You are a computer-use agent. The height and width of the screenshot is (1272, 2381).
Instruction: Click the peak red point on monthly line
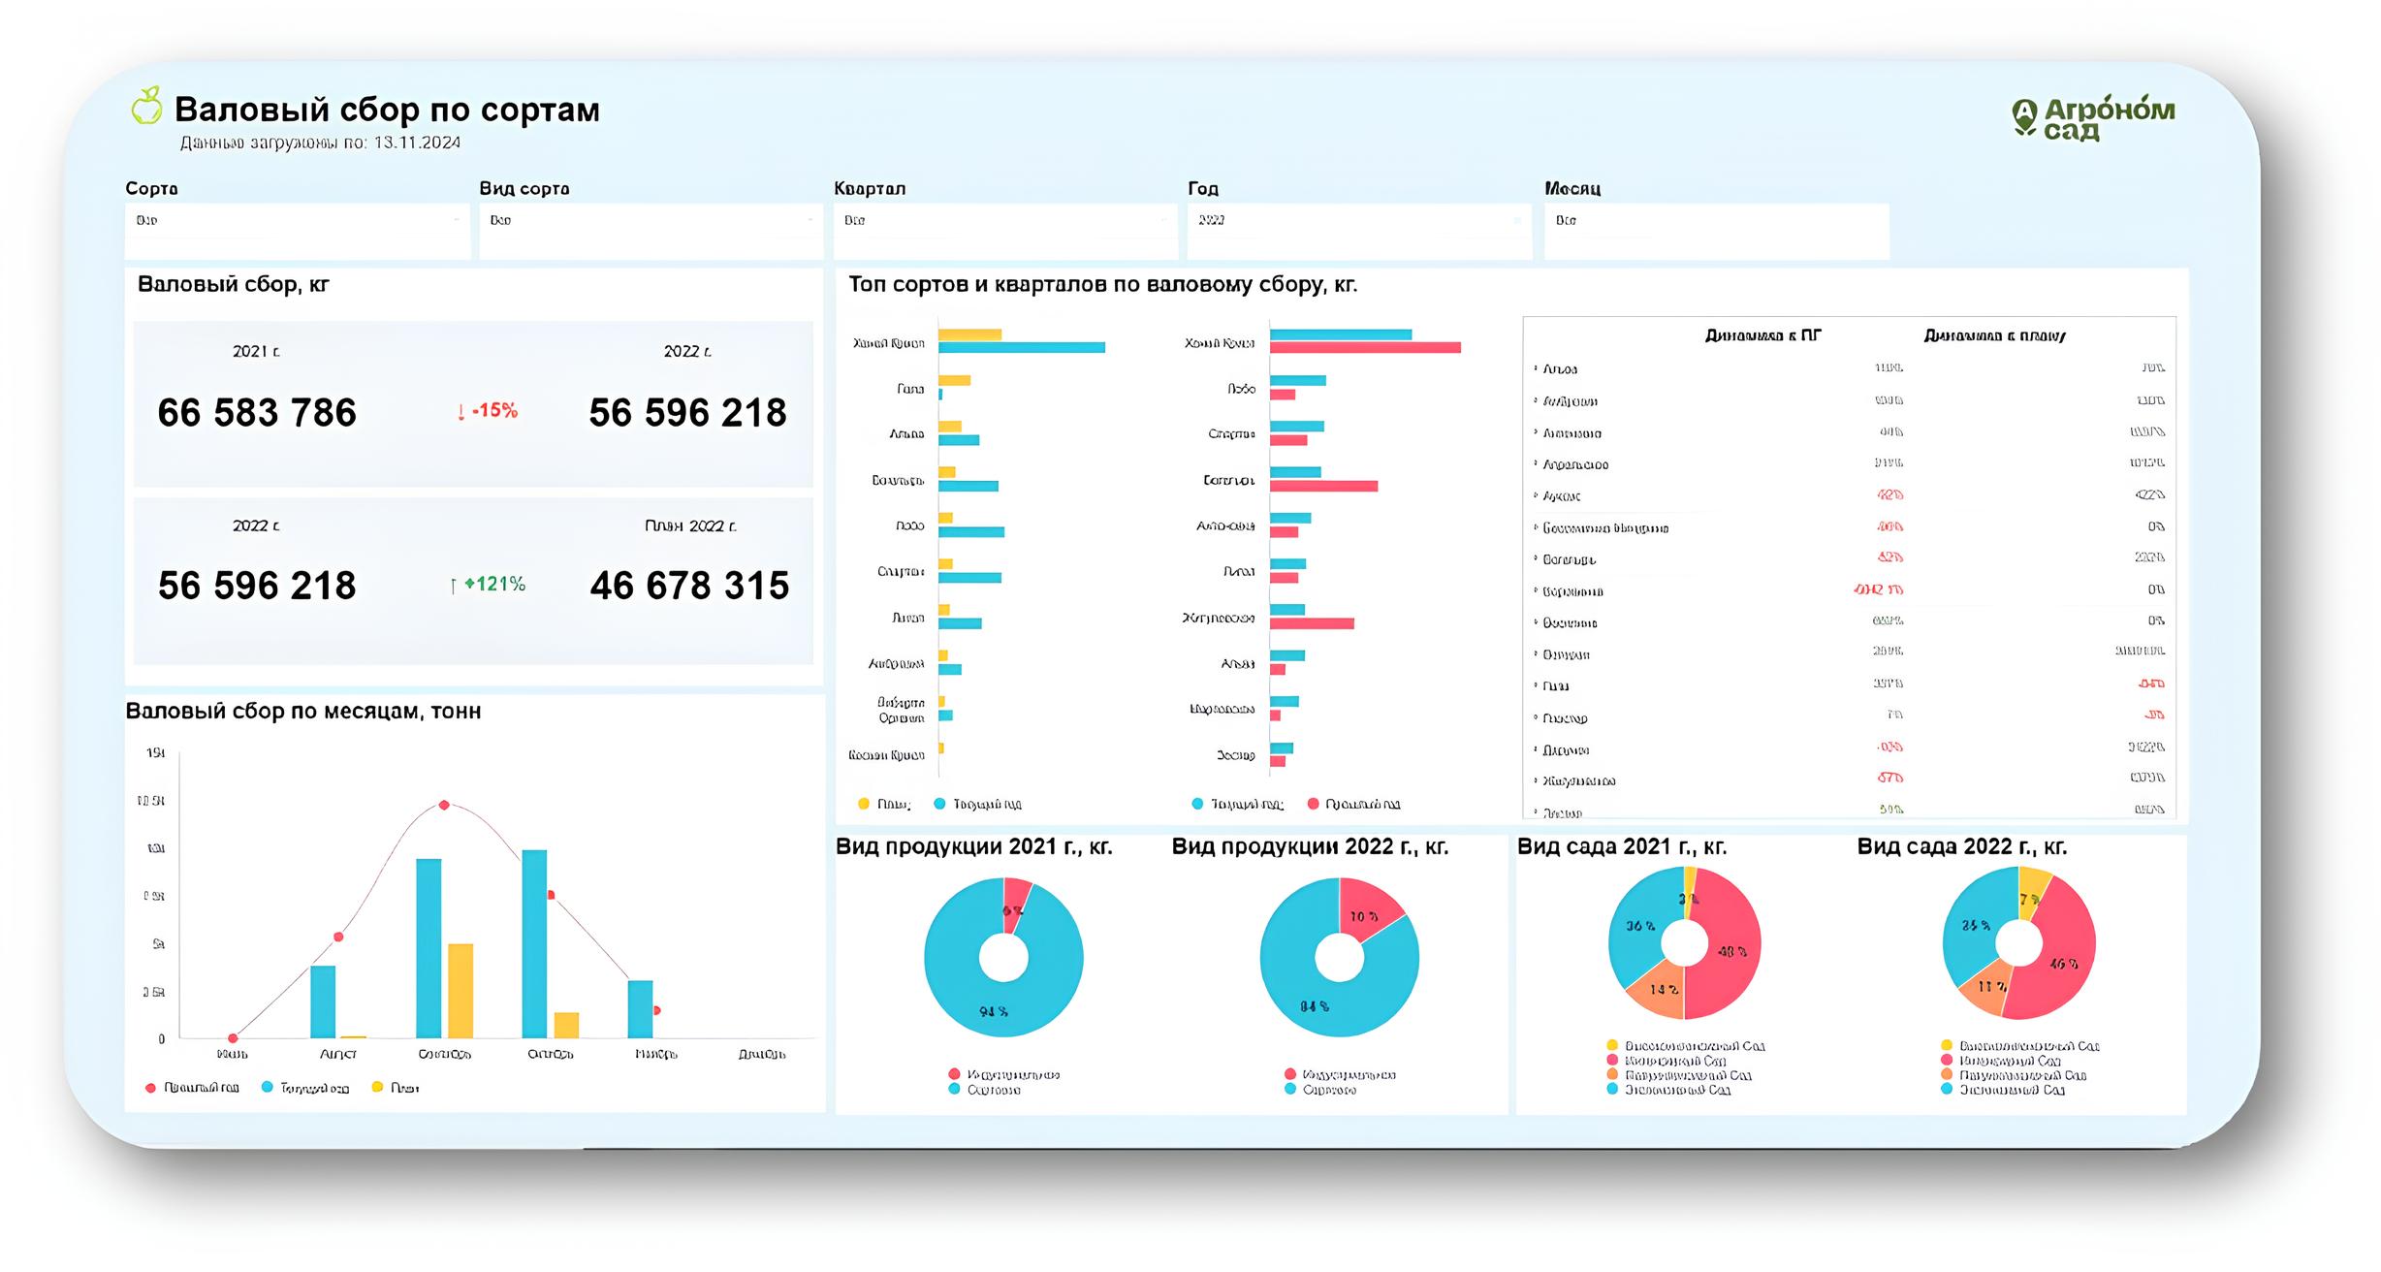(444, 805)
